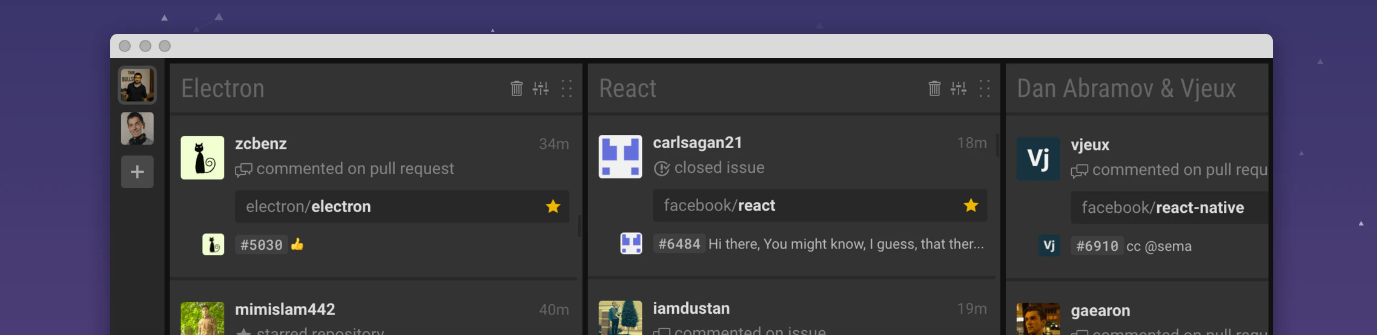Minimize the window from title bar

pyautogui.click(x=145, y=46)
